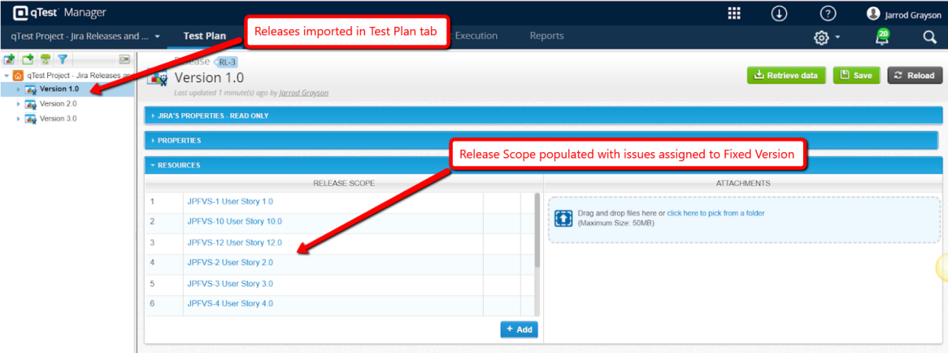Click Version 2.0 release icon in tree
The height and width of the screenshot is (353, 948).
(30, 104)
